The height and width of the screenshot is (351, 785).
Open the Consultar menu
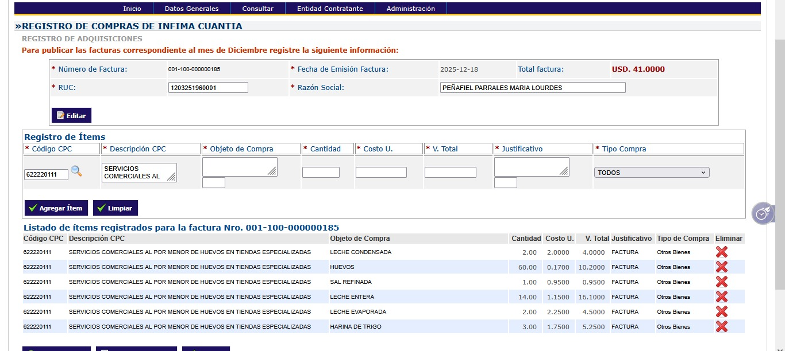(257, 9)
